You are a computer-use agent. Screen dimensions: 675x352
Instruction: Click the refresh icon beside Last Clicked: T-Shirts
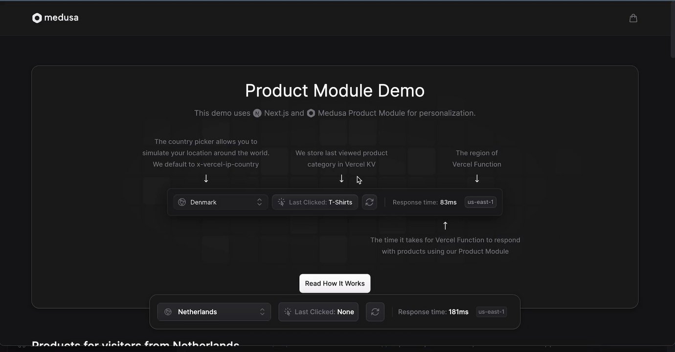coord(369,202)
